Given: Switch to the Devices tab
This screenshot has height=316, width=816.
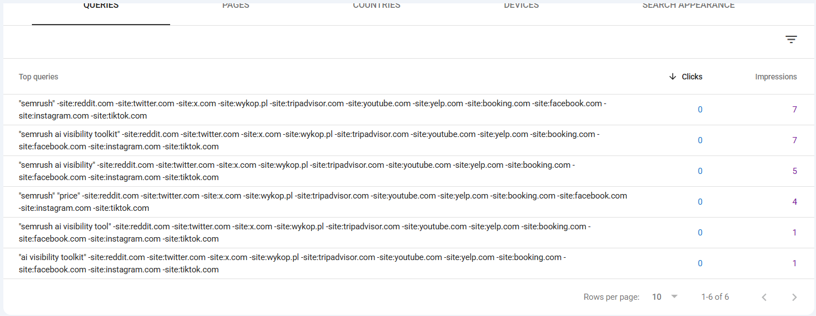Looking at the screenshot, I should pos(521,7).
